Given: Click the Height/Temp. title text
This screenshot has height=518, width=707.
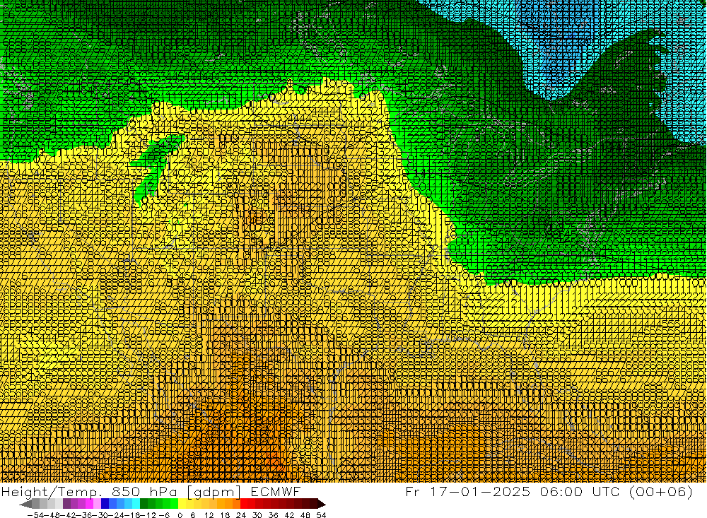Looking at the screenshot, I should (x=57, y=492).
